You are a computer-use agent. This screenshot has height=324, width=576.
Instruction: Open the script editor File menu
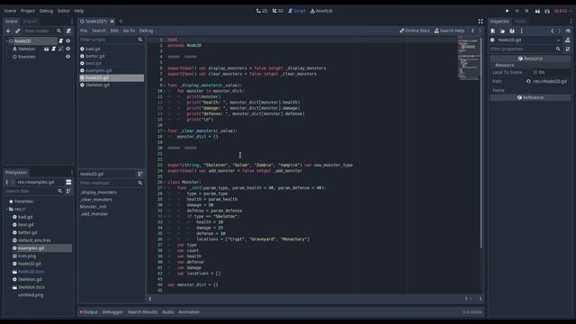[84, 31]
